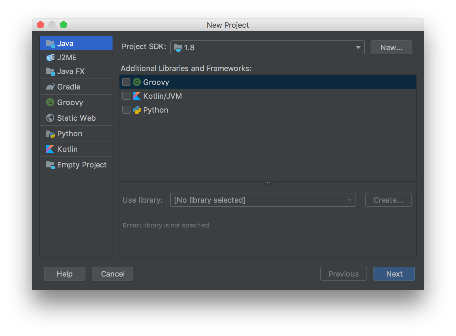Click the Java FX folder icon

click(50, 71)
